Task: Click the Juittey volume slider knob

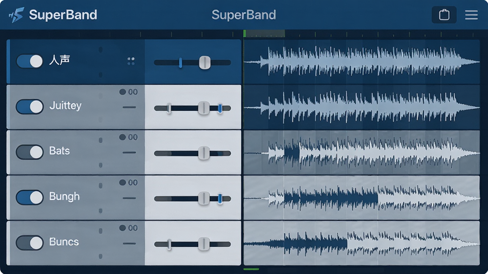Action: (204, 108)
